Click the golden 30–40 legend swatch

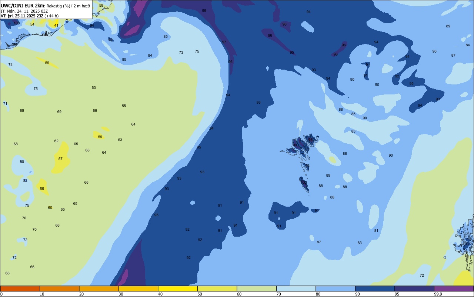coord(138,288)
